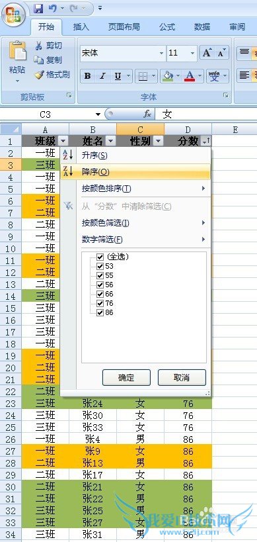Apply the red font color
The image size is (257, 542).
[190, 75]
